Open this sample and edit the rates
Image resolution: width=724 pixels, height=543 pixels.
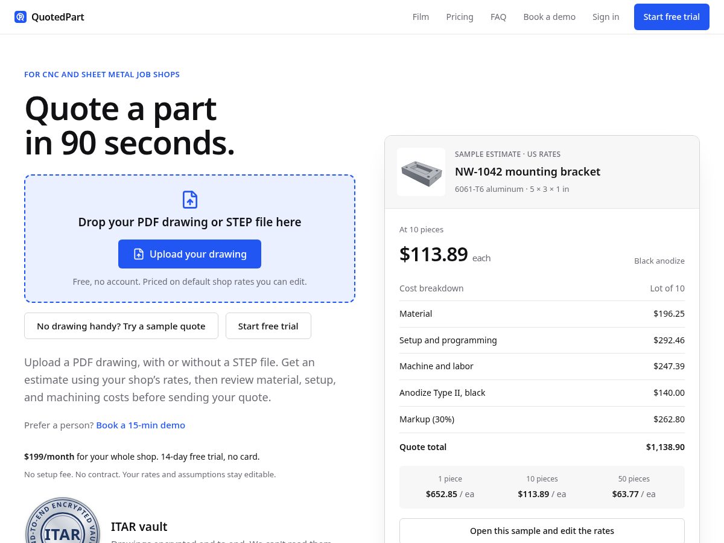tap(542, 531)
